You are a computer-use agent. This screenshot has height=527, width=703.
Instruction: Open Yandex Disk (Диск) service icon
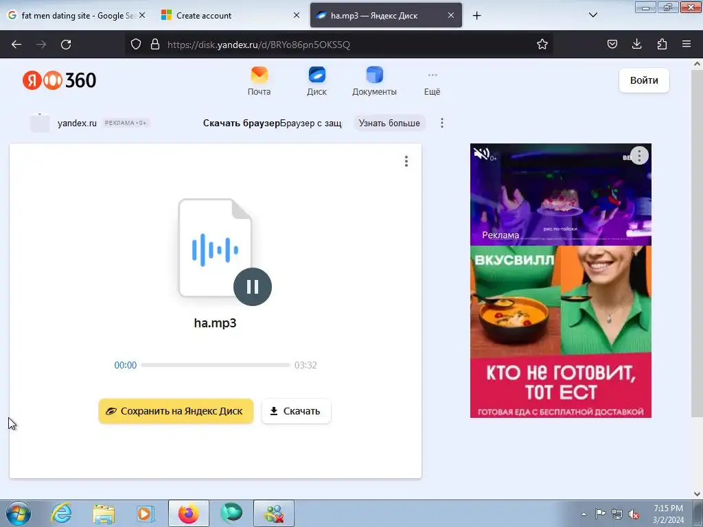tap(317, 81)
